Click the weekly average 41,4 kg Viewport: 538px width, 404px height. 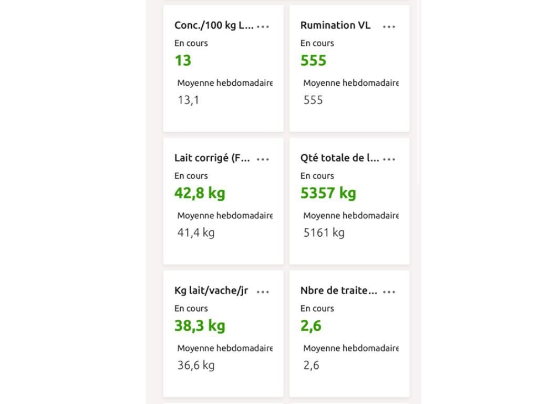(x=196, y=233)
